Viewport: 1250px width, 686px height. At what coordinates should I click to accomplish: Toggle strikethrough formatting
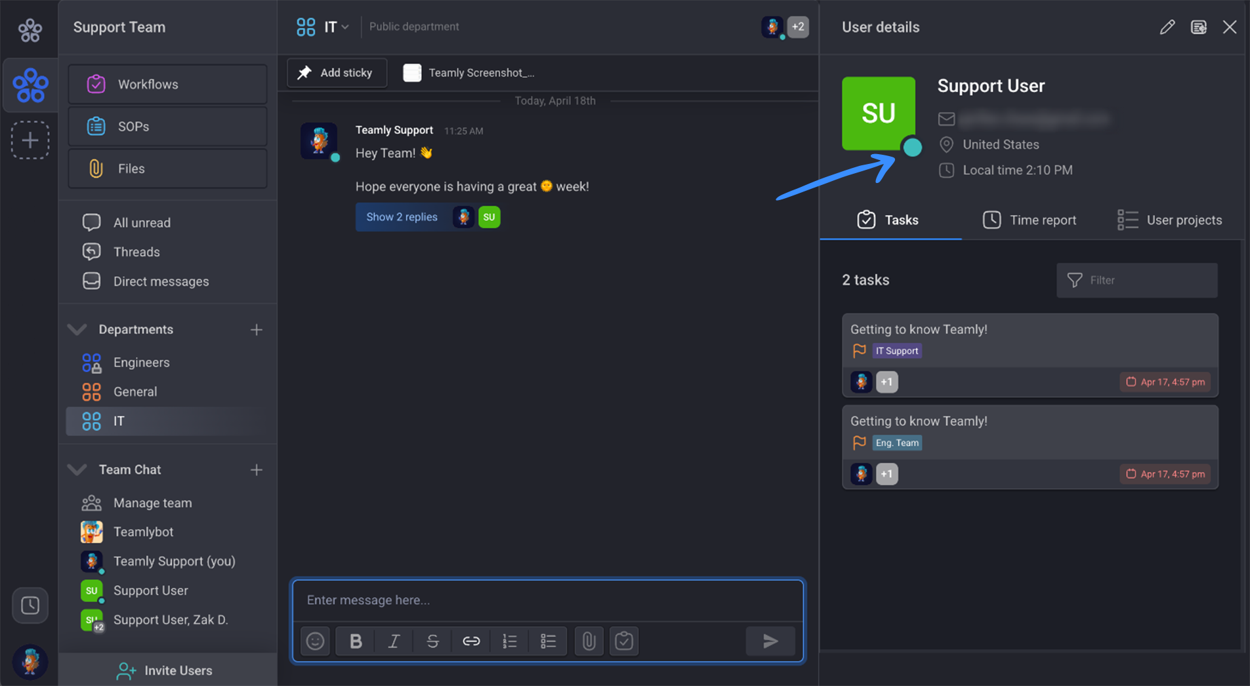point(432,641)
